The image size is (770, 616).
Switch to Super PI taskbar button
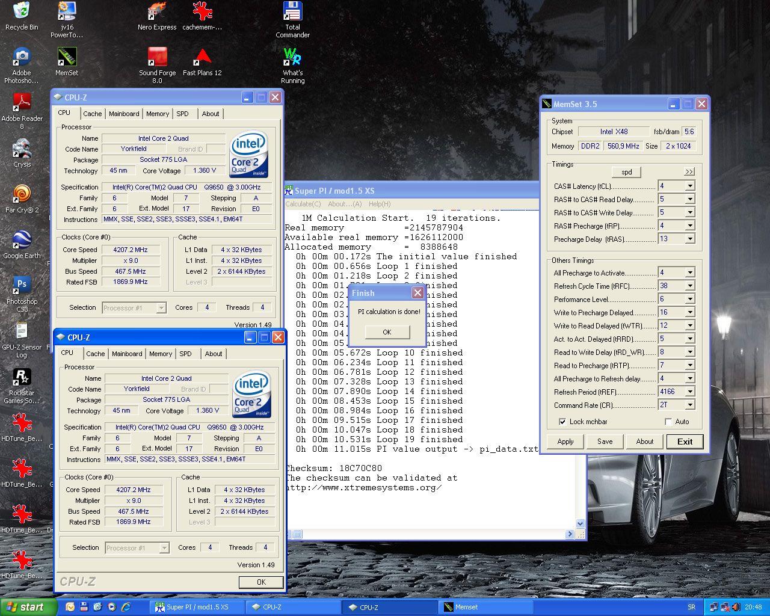click(198, 607)
